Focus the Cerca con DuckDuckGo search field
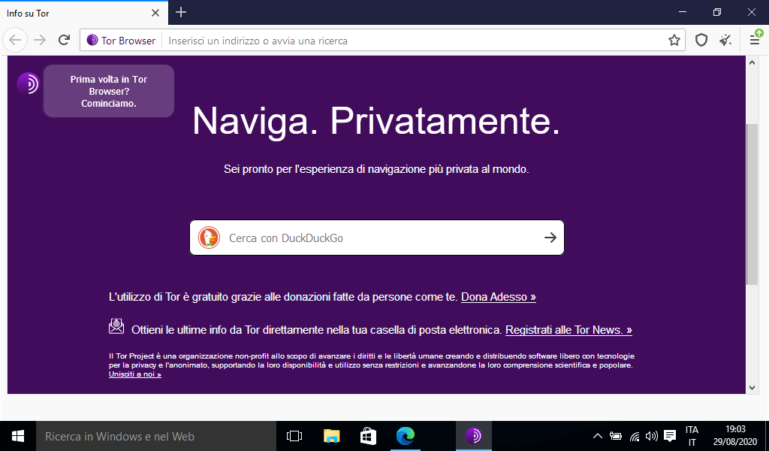This screenshot has width=769, height=451. click(x=377, y=238)
